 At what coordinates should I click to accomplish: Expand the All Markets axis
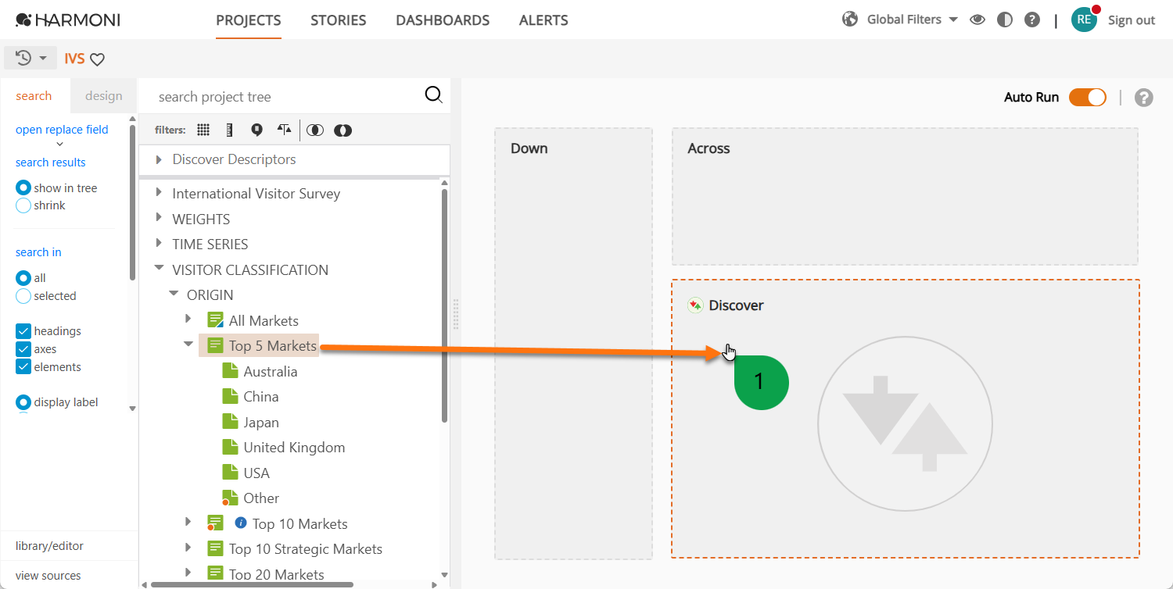coord(188,319)
